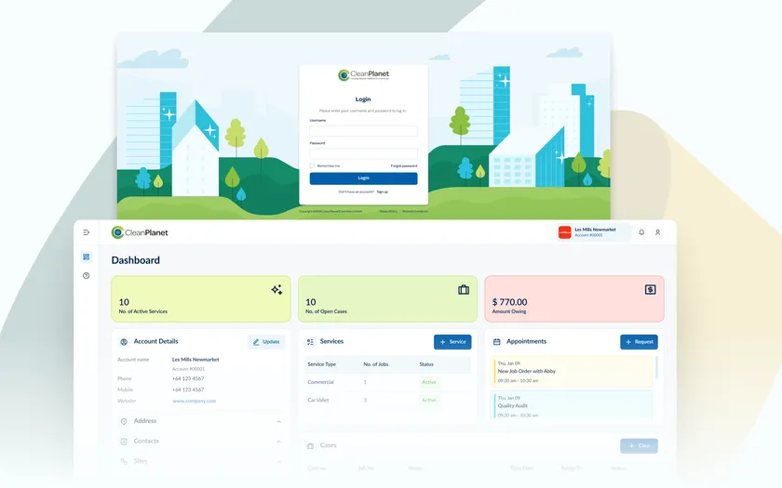Click the Sign up link

tap(383, 191)
